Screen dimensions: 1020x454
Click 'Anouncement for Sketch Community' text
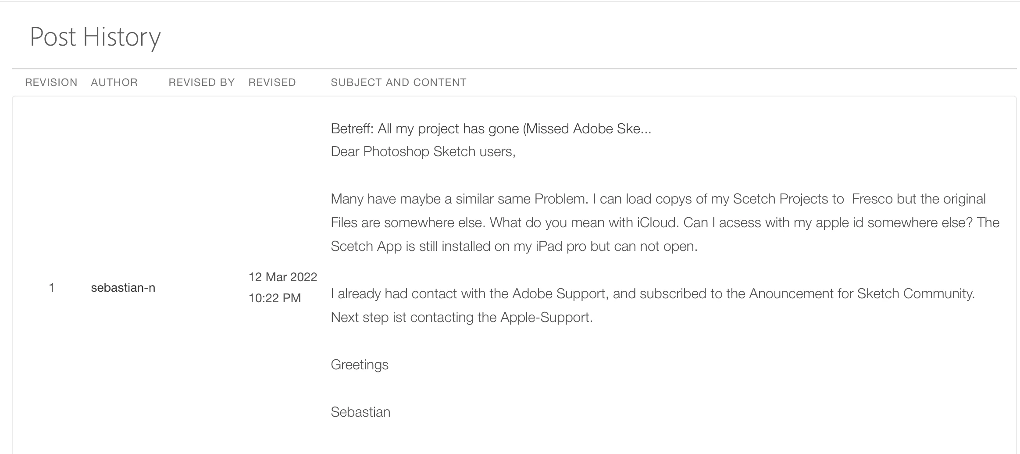click(x=862, y=294)
